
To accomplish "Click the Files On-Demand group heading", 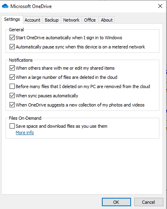I will click(25, 118).
